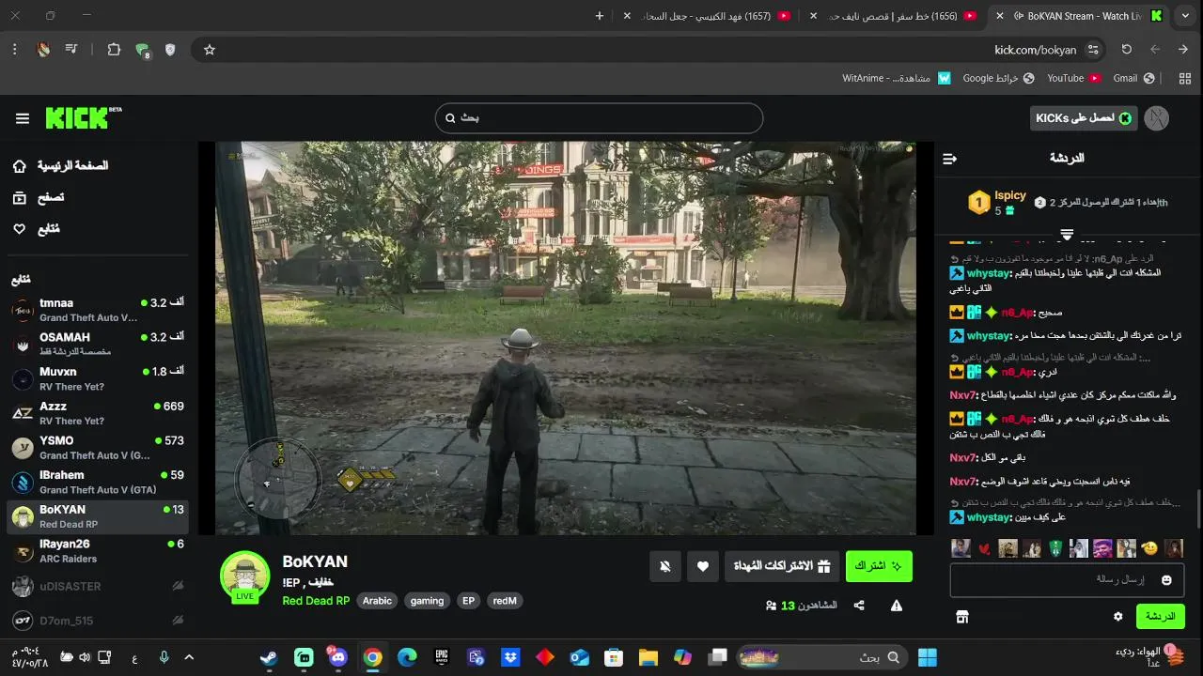
Task: Select the Arabic tag
Action: click(377, 601)
